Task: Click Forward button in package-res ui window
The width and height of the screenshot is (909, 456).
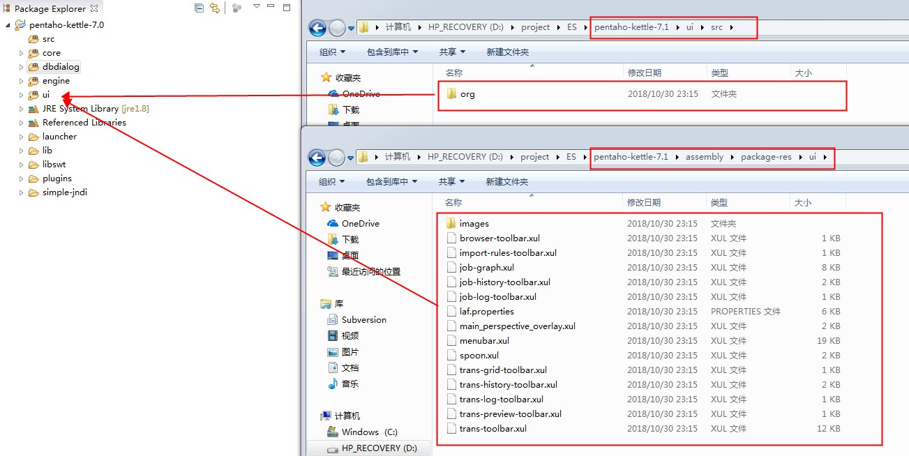Action: (337, 158)
